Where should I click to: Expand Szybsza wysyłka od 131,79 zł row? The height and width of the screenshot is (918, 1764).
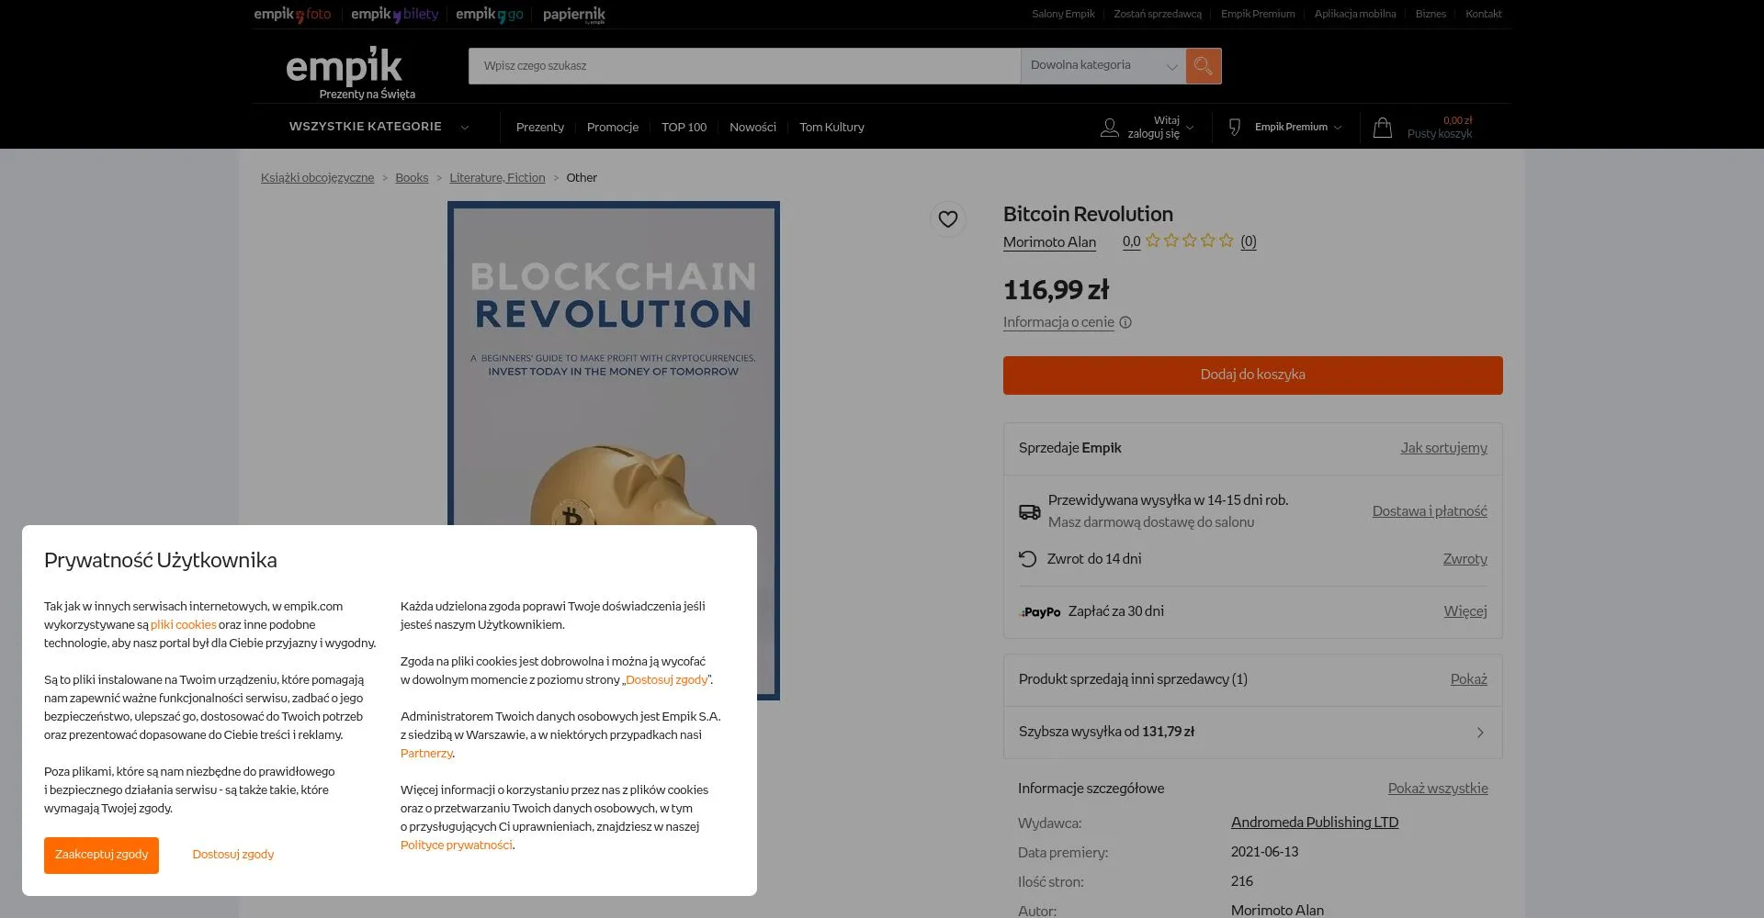click(1252, 733)
